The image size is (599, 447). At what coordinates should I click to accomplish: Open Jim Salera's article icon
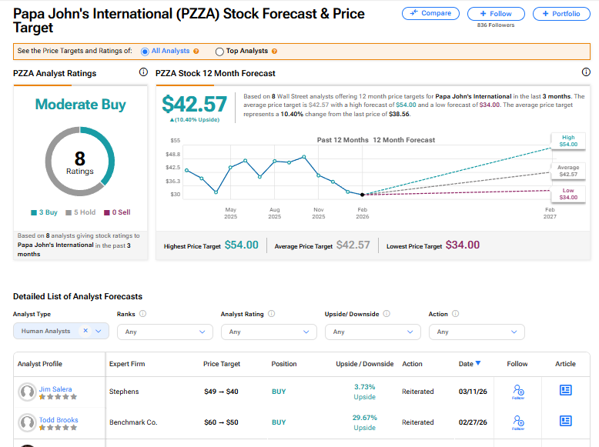click(x=566, y=391)
